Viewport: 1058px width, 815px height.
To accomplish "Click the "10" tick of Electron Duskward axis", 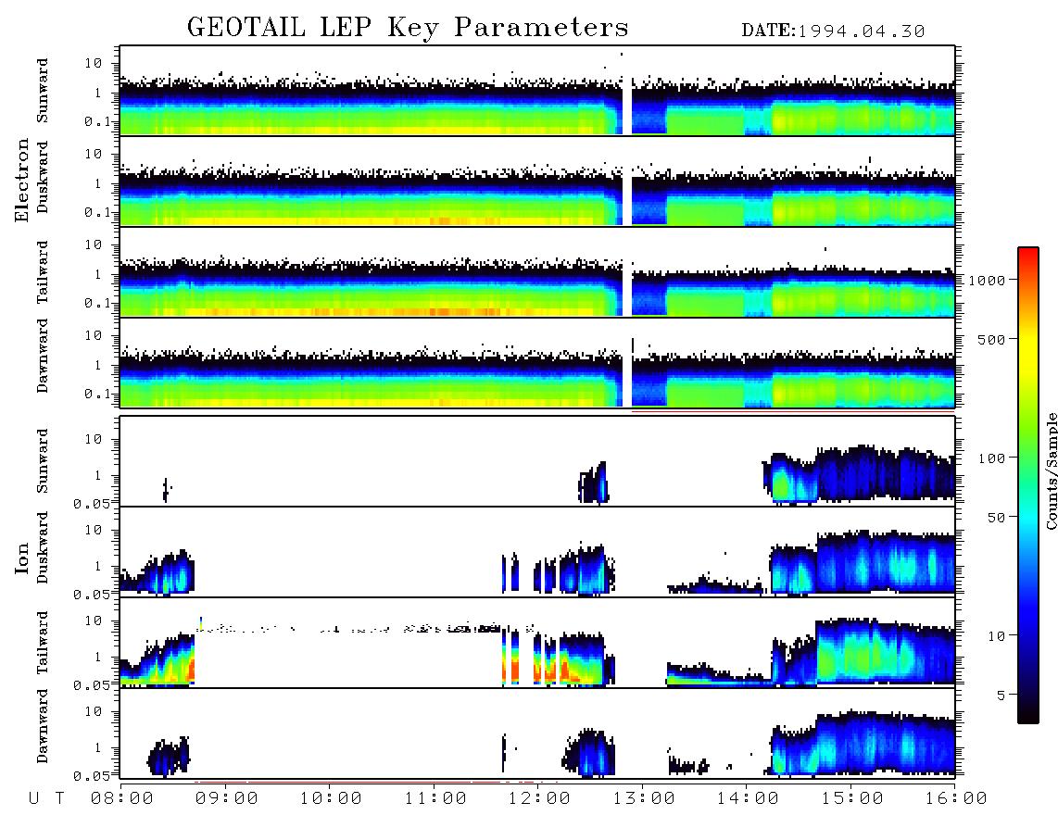I will click(94, 154).
